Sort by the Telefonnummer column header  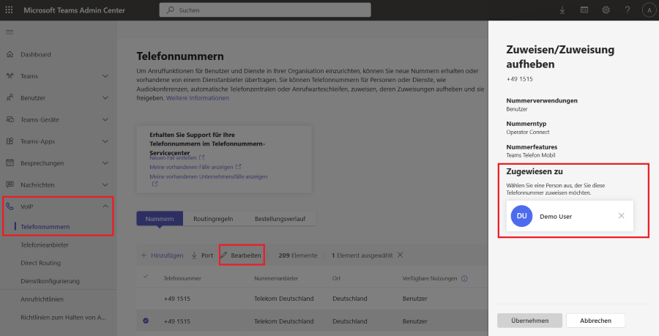pos(182,278)
